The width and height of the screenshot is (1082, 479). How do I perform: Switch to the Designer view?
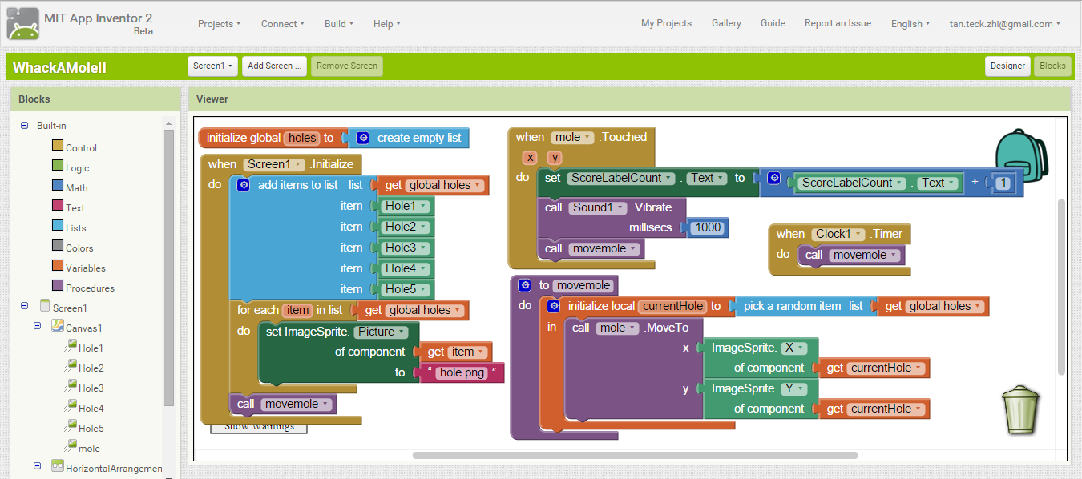click(1007, 66)
